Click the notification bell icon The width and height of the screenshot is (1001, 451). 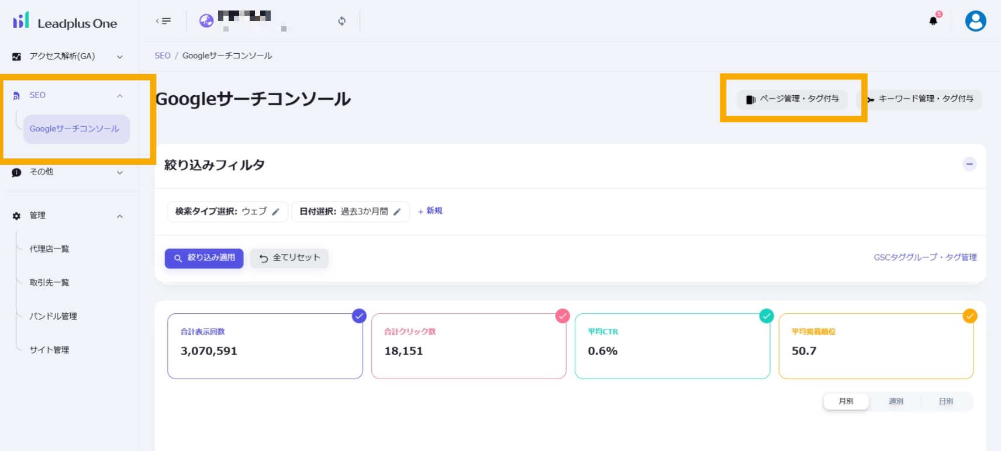[x=933, y=21]
